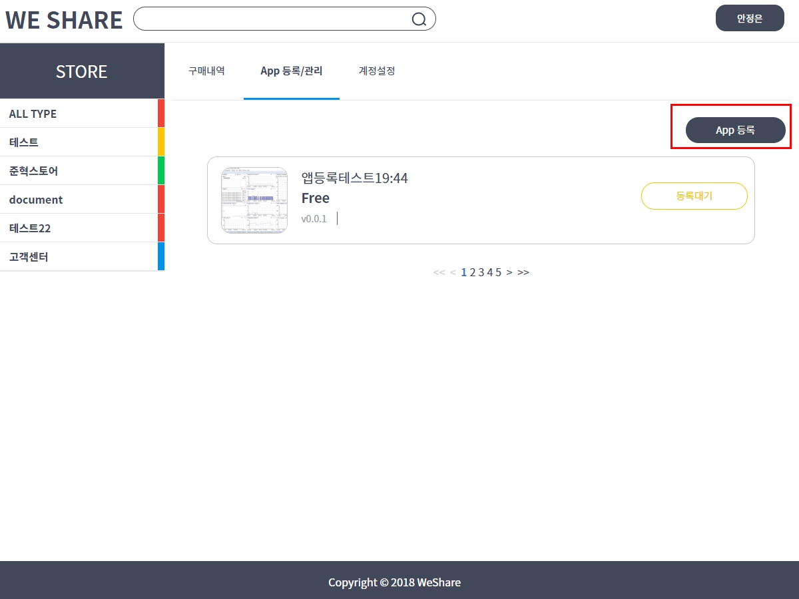Select ALL TYPE category in sidebar
The width and height of the screenshot is (799, 599).
pyautogui.click(x=80, y=114)
